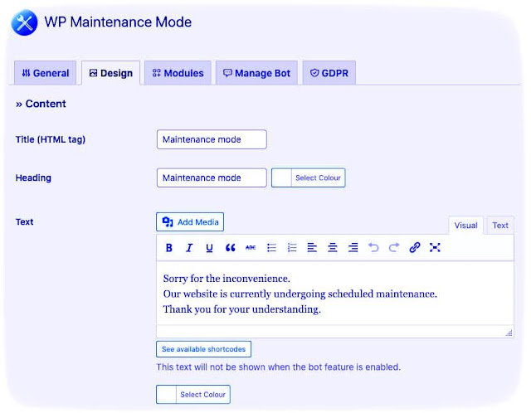Click 'Sorry for the inconvenience.' line

[x=227, y=279]
